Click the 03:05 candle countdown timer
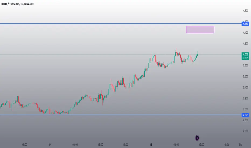The width and height of the screenshot is (251, 148). click(x=245, y=58)
